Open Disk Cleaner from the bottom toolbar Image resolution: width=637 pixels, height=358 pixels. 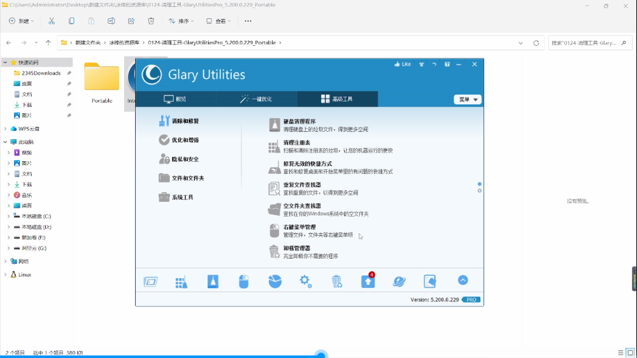point(213,282)
